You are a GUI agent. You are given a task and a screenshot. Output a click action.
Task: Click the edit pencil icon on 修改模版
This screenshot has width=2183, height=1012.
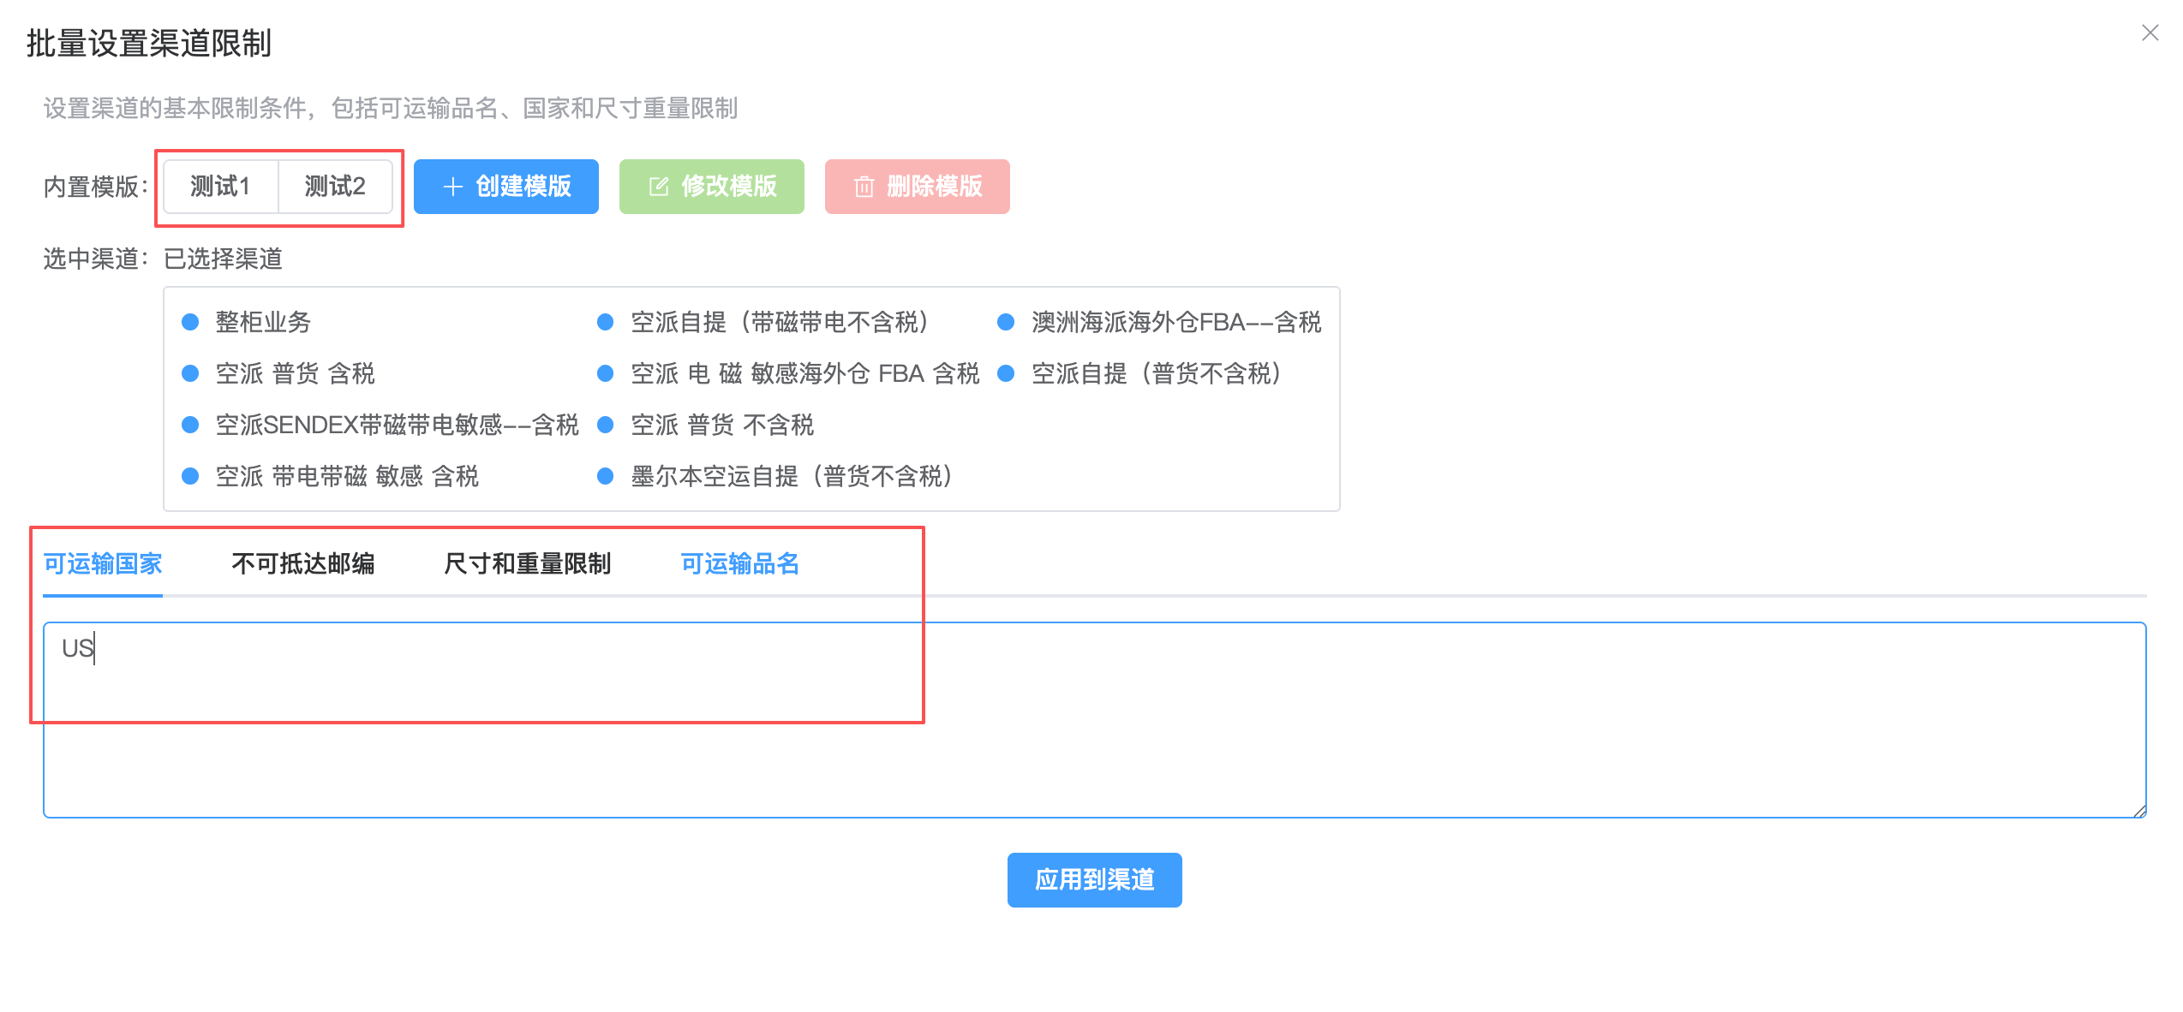(659, 187)
